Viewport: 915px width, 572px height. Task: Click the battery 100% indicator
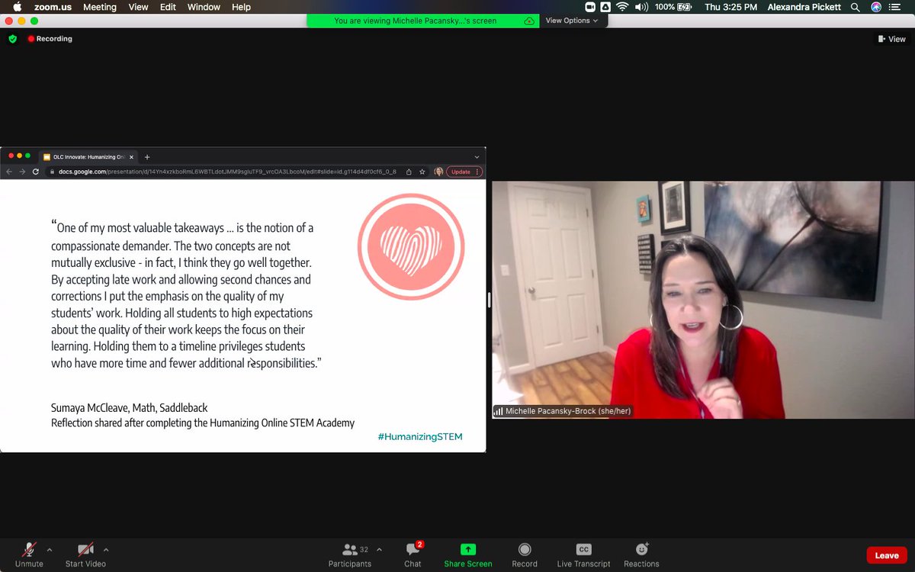click(674, 7)
